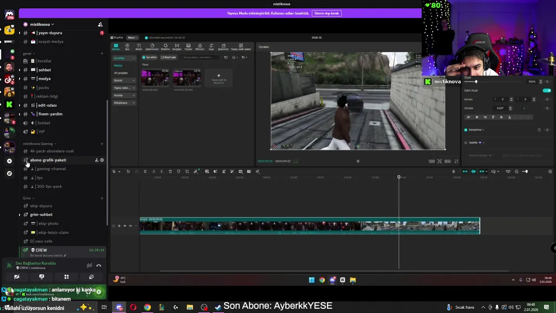Expand the Alanlar section in CapCut
Viewport: 556px width, 313px height.
(x=123, y=95)
